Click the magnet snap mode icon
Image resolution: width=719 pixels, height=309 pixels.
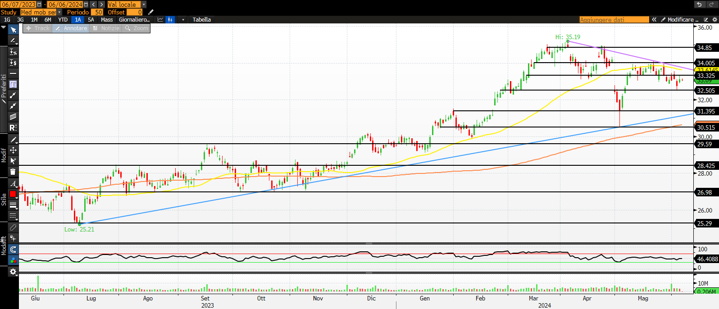point(13,249)
